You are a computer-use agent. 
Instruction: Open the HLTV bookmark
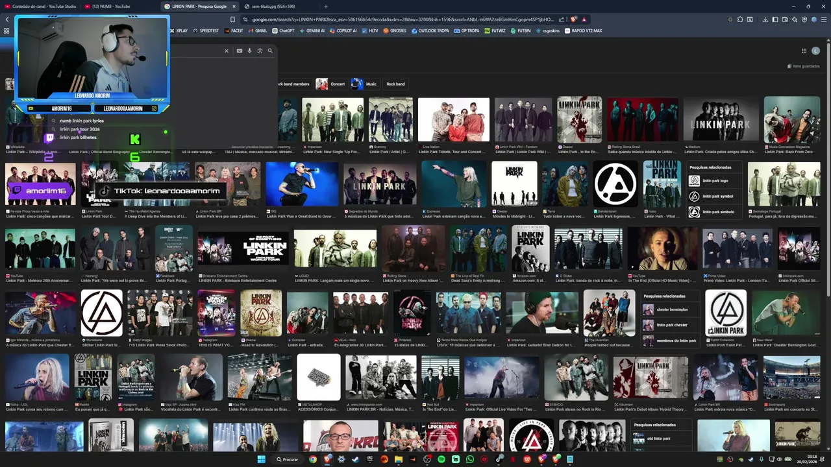[x=370, y=30]
